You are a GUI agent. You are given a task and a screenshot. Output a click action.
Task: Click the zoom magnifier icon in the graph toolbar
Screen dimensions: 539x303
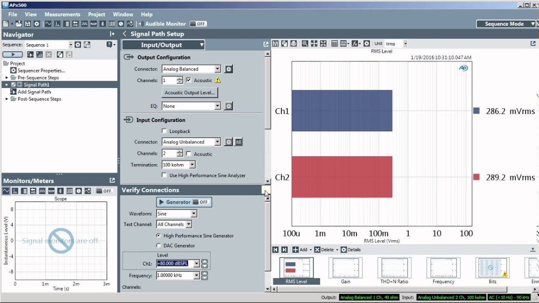pyautogui.click(x=305, y=43)
